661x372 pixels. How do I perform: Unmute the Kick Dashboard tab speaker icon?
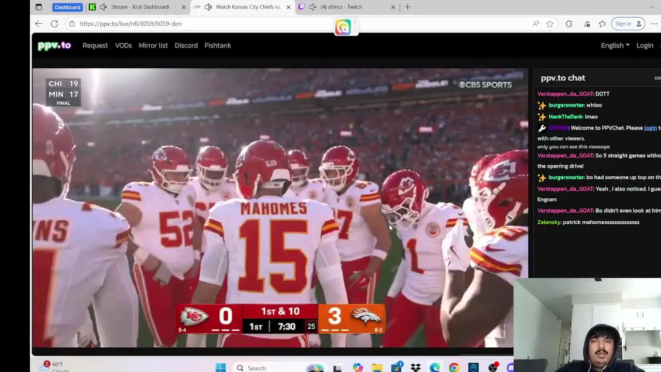104,7
